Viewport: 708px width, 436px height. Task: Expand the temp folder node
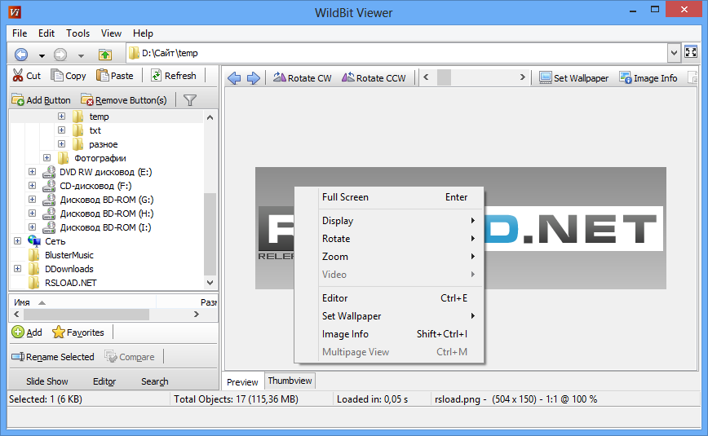(61, 117)
